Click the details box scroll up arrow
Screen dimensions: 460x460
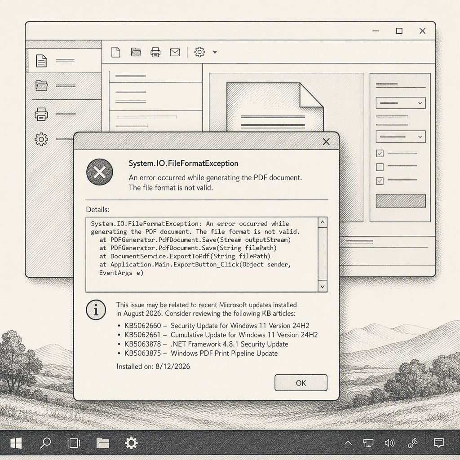click(323, 222)
